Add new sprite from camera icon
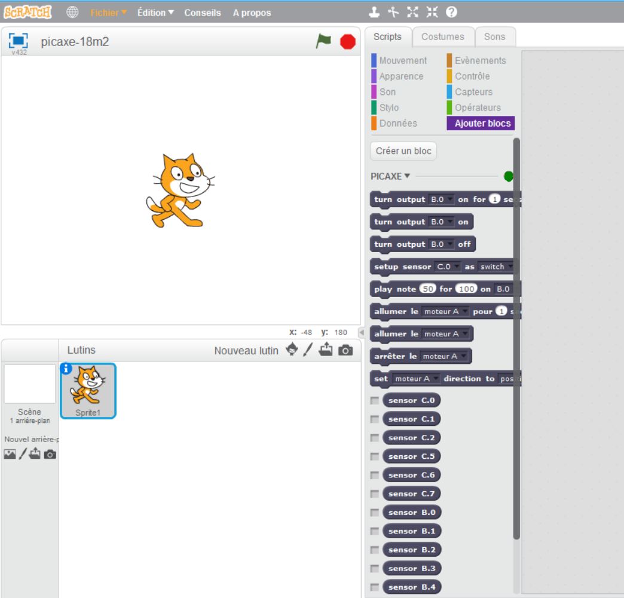The height and width of the screenshot is (598, 624). 345,350
